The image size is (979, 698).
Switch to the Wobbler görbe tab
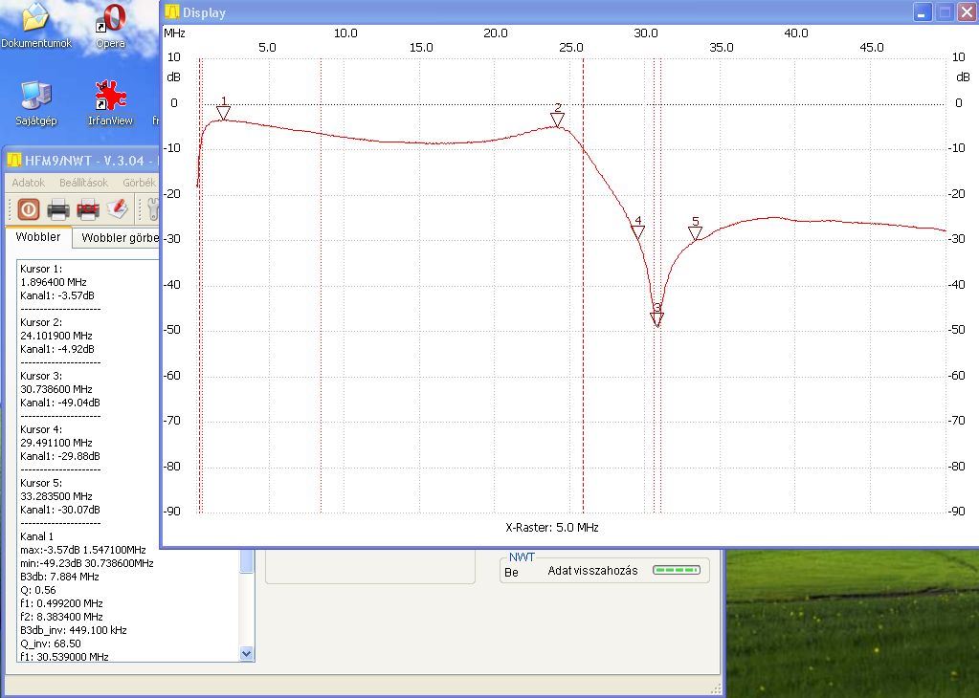[118, 237]
